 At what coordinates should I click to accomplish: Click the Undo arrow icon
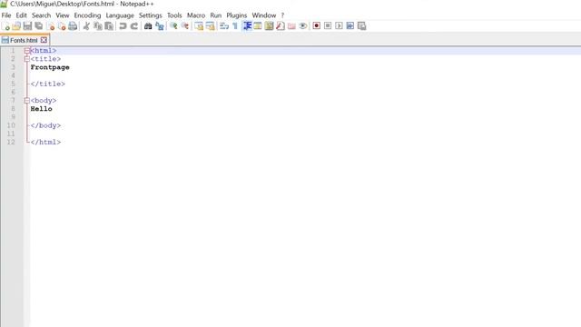point(123,26)
